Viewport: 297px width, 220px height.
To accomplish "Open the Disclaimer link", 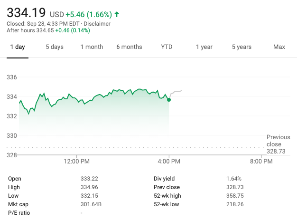I will click(97, 23).
